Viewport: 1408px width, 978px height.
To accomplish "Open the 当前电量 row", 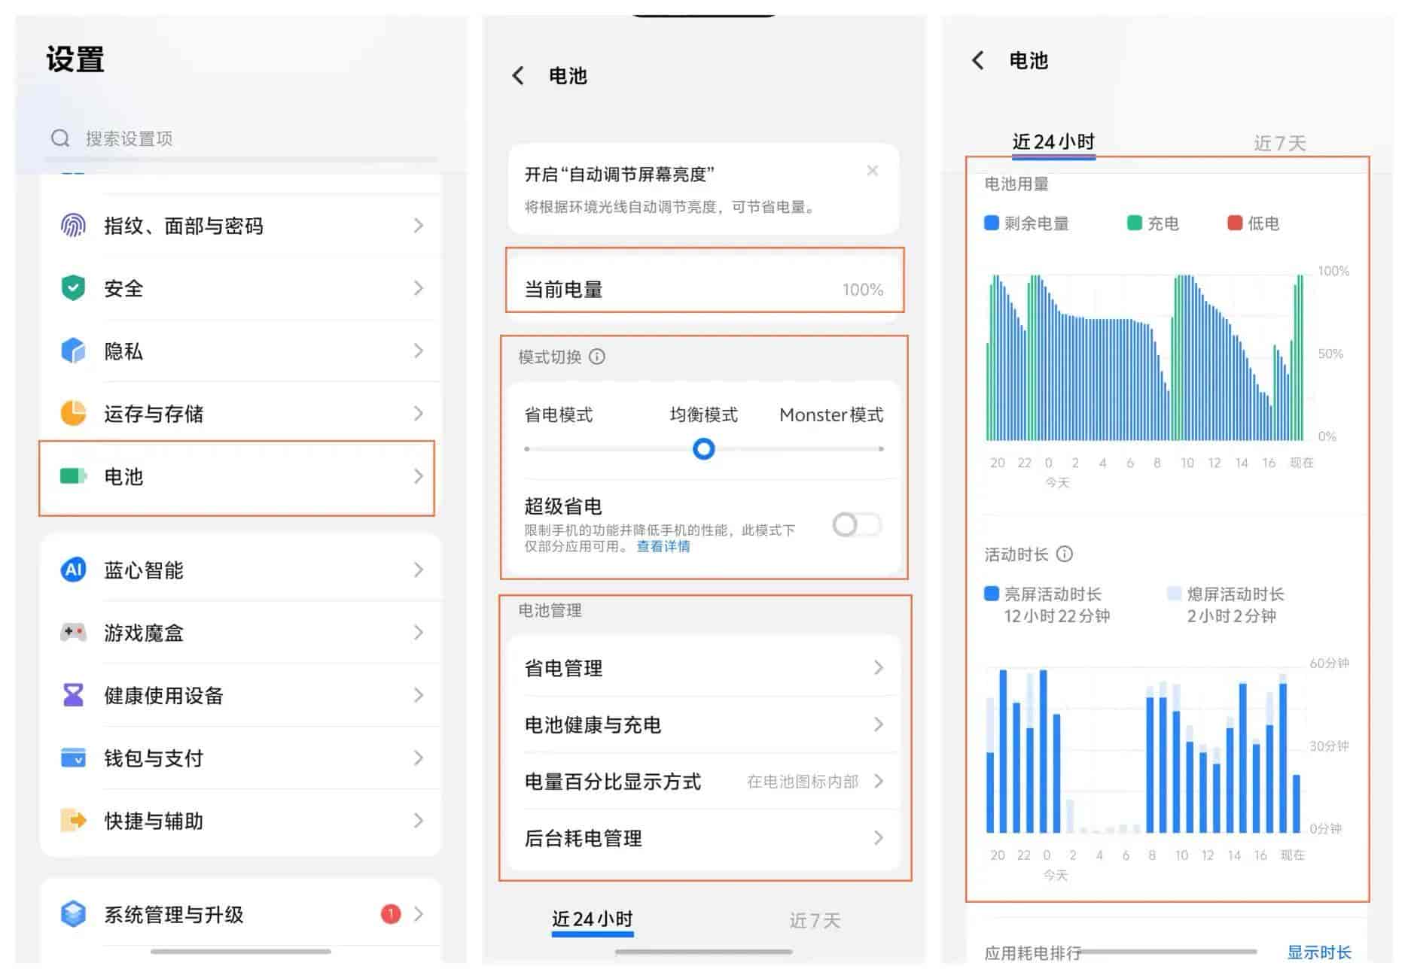I will [704, 289].
